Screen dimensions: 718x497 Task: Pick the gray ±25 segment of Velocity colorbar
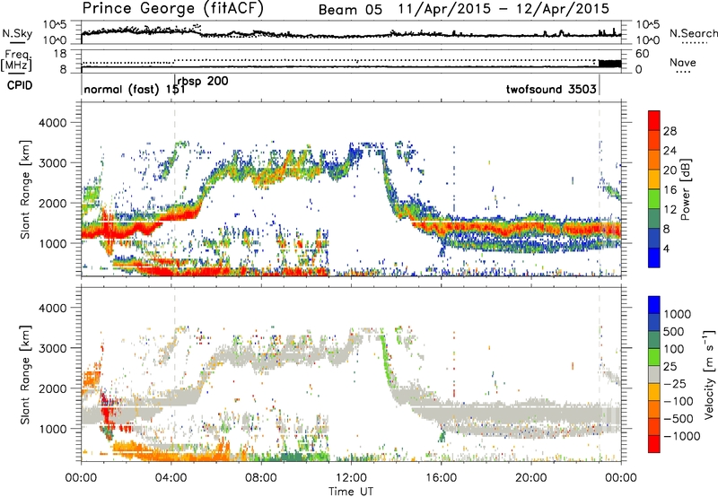point(654,375)
